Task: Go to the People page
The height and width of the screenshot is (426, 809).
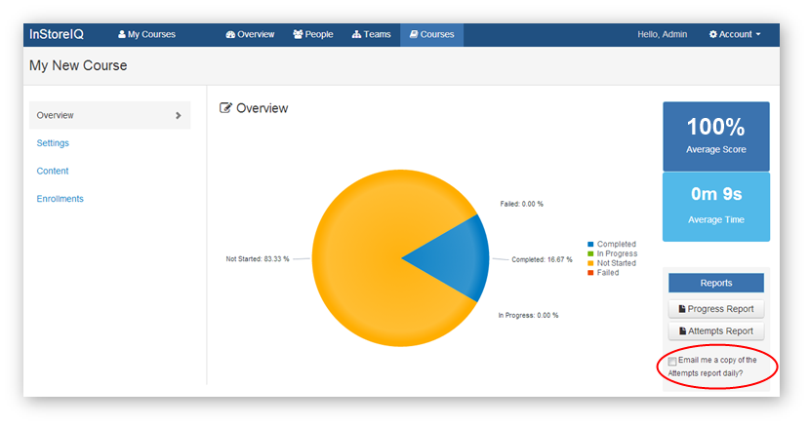Action: [312, 34]
